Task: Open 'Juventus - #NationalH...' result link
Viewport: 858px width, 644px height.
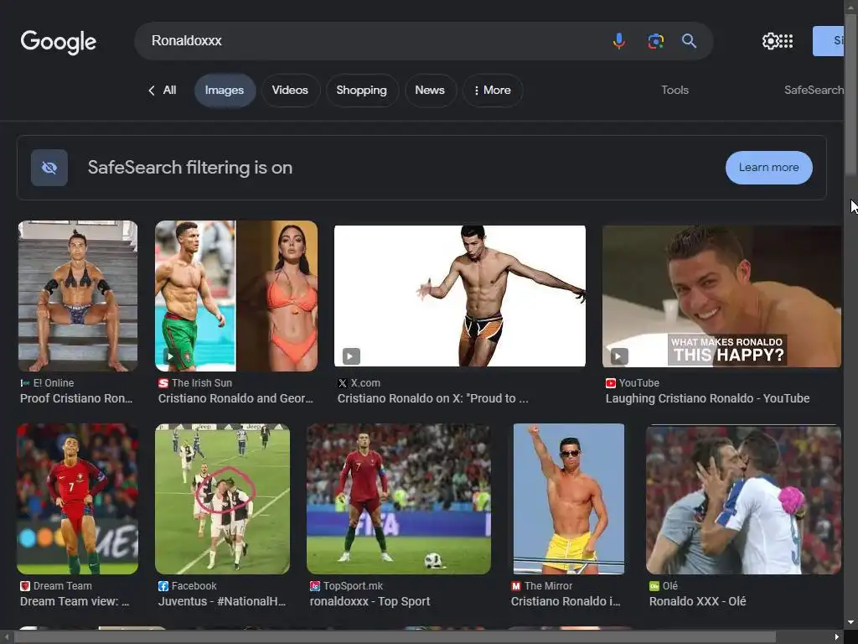Action: [222, 601]
